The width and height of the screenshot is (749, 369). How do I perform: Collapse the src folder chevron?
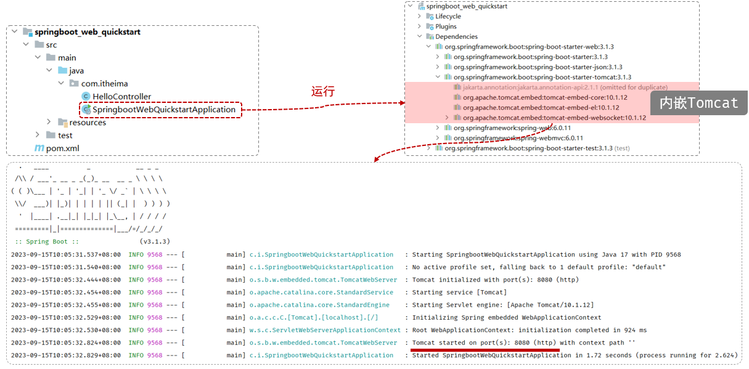[x=26, y=45]
